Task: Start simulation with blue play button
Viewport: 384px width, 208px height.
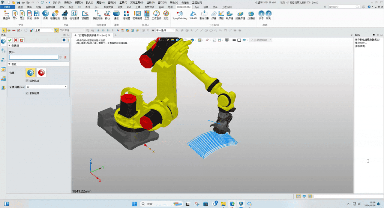Action: (x=31, y=73)
